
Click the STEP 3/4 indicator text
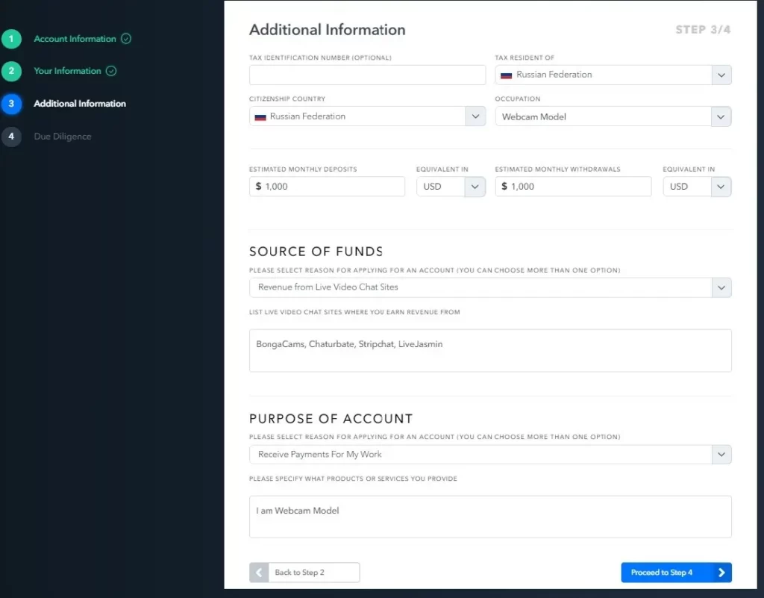pos(703,30)
